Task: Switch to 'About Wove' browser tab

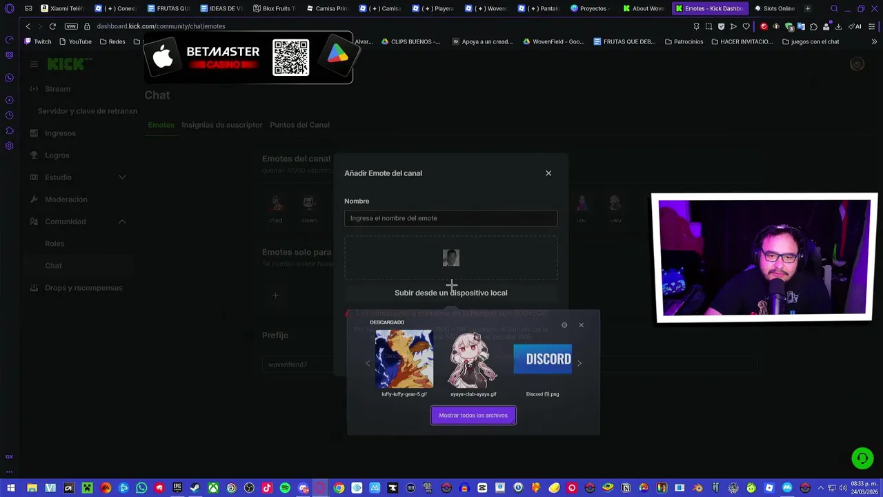Action: pyautogui.click(x=643, y=8)
